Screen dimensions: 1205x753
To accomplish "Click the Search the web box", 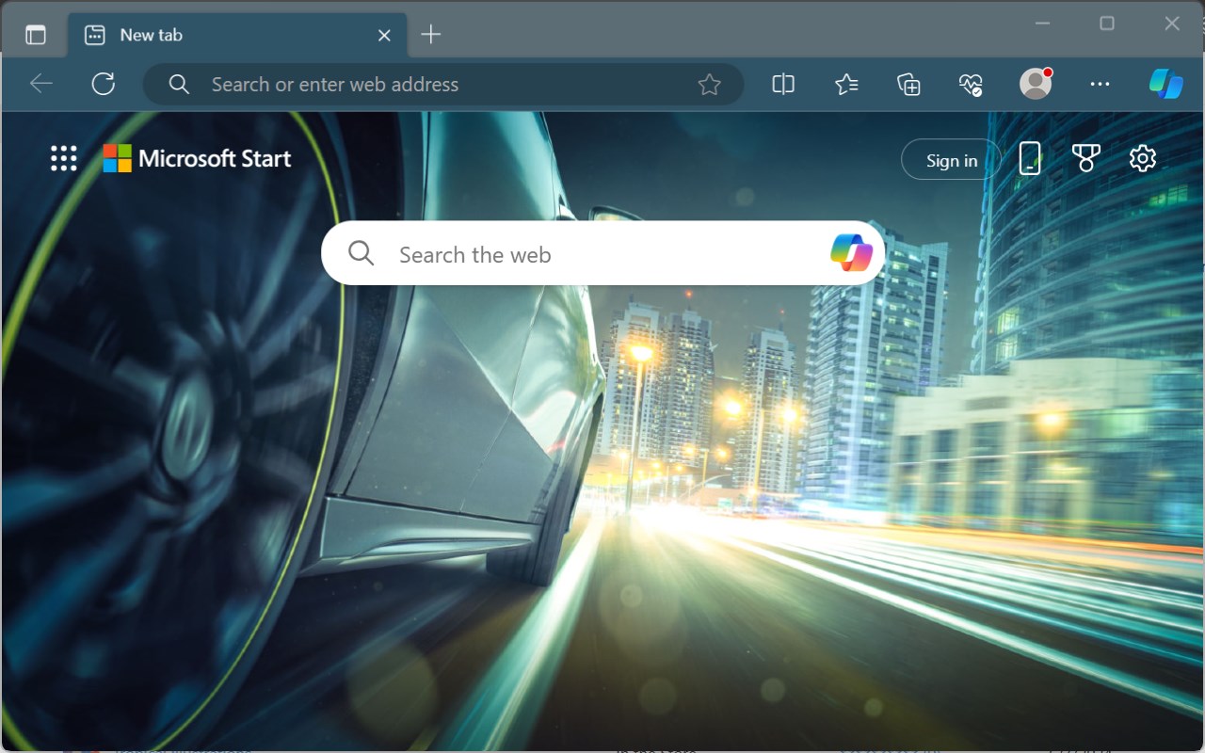I will pyautogui.click(x=602, y=253).
